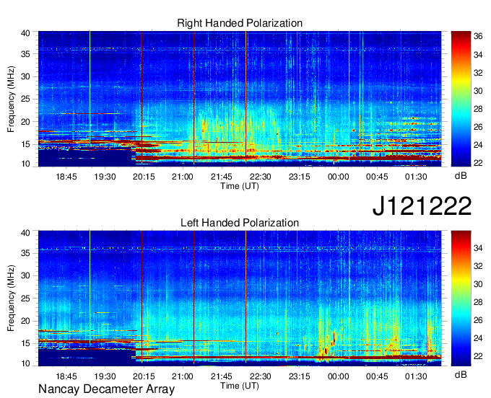Click Time (UT) label under the right-handed plot
Image resolution: width=491 pixels, height=398 pixels.
[240, 186]
